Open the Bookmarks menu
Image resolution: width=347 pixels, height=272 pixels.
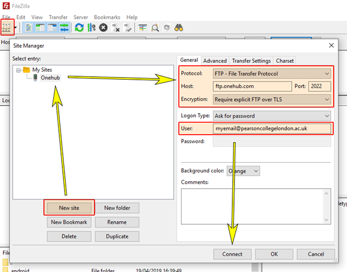107,17
